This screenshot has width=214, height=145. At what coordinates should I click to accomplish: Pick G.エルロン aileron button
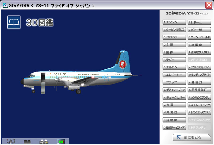tap(174, 67)
